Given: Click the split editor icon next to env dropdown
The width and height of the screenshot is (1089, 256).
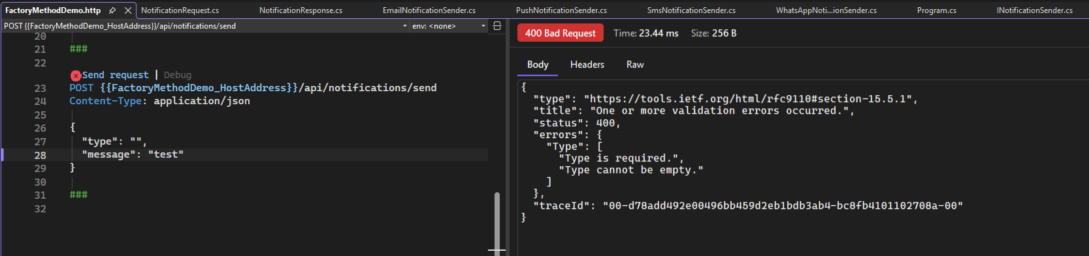Looking at the screenshot, I should pyautogui.click(x=497, y=26).
